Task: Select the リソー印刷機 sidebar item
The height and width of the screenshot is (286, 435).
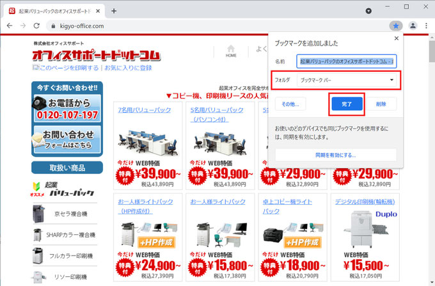Action: [x=65, y=277]
